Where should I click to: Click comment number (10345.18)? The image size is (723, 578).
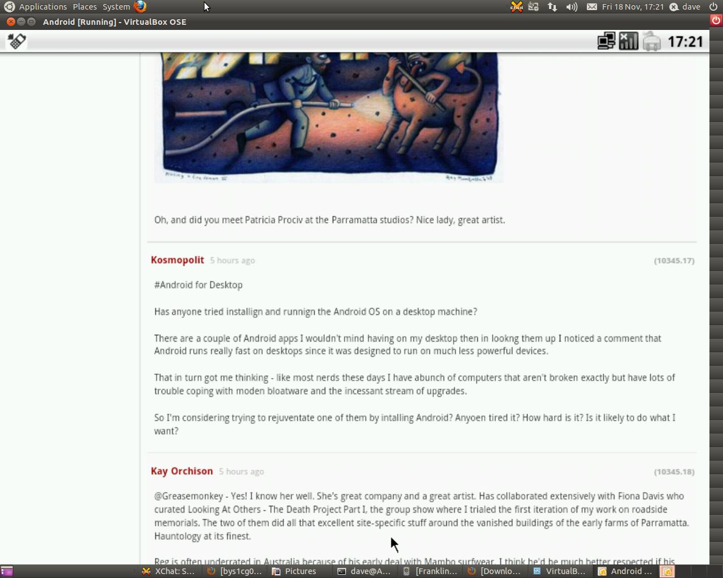point(674,471)
